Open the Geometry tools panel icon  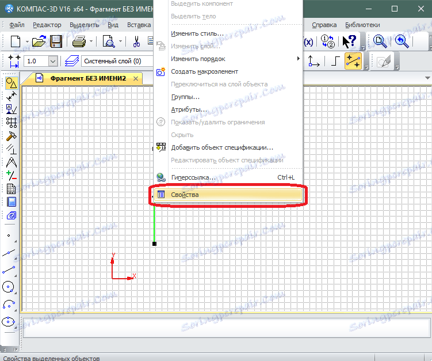tap(12, 83)
